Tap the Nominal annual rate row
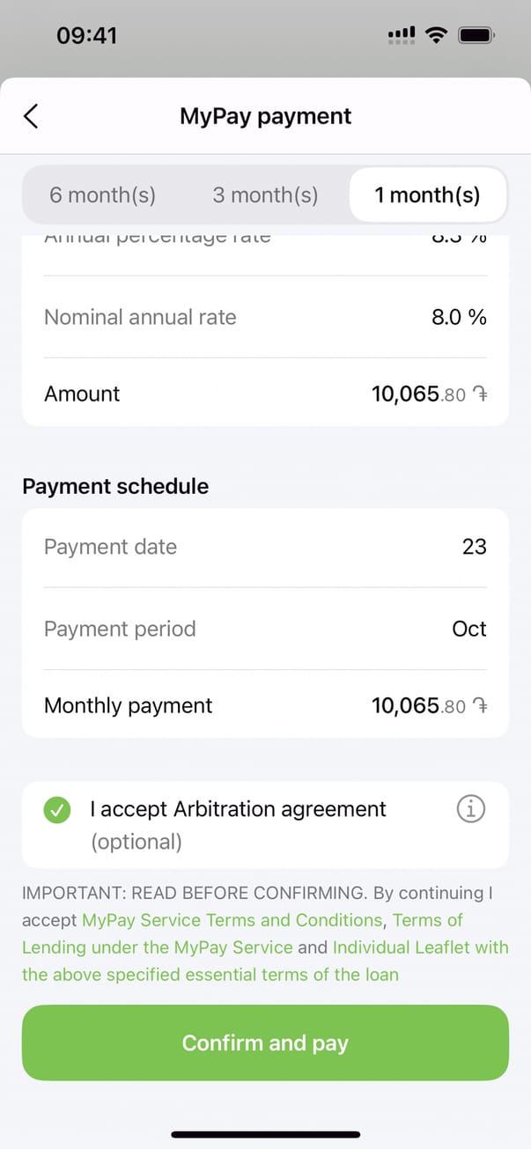Screen dimensions: 531x1149 pos(265,317)
